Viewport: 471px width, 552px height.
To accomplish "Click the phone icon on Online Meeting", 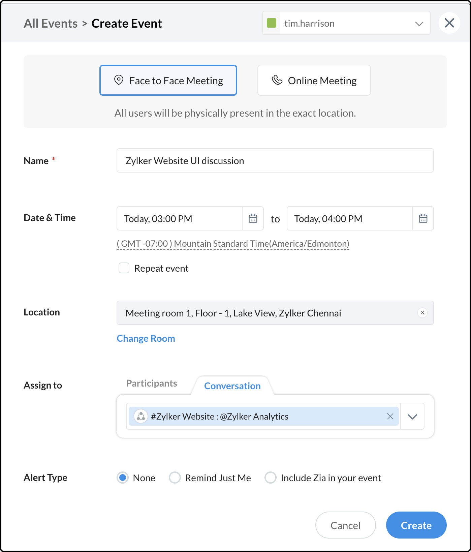I will pos(277,80).
